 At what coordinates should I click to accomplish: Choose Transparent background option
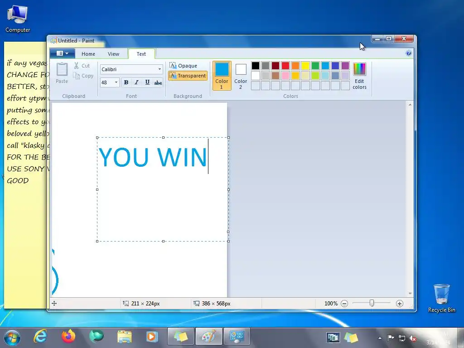click(x=188, y=76)
